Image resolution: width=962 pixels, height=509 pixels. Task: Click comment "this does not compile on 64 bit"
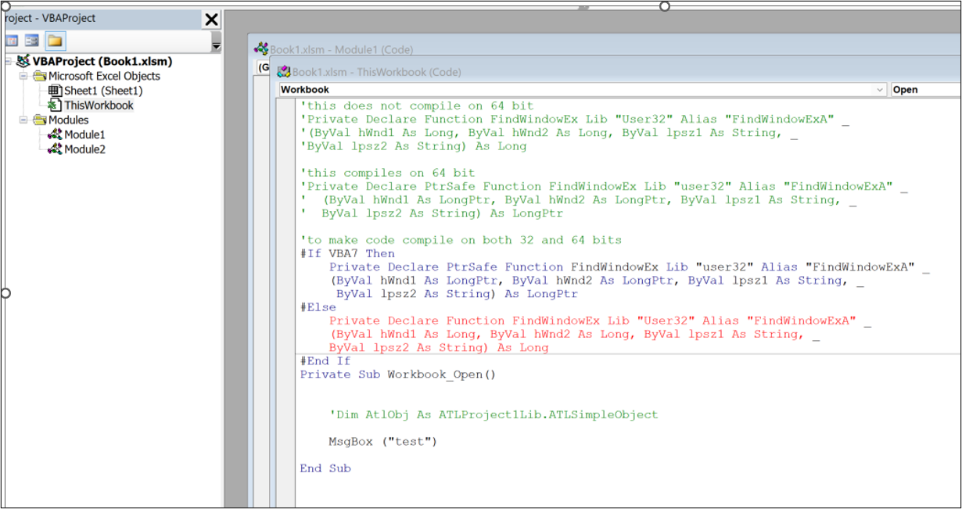[417, 106]
